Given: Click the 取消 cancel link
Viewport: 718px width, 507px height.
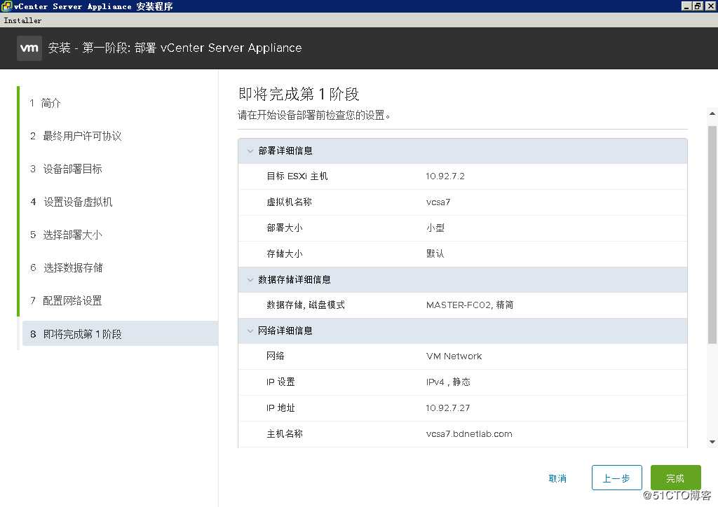Looking at the screenshot, I should click(557, 478).
